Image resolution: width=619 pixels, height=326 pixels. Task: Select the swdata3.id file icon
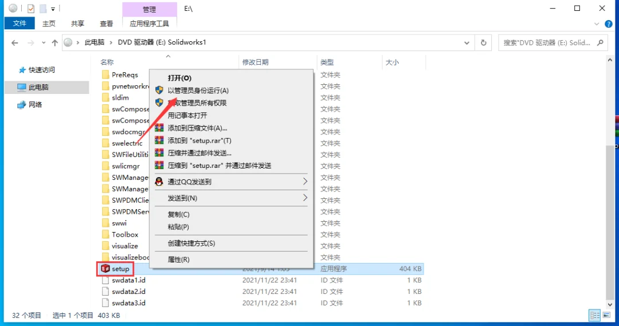pyautogui.click(x=105, y=303)
